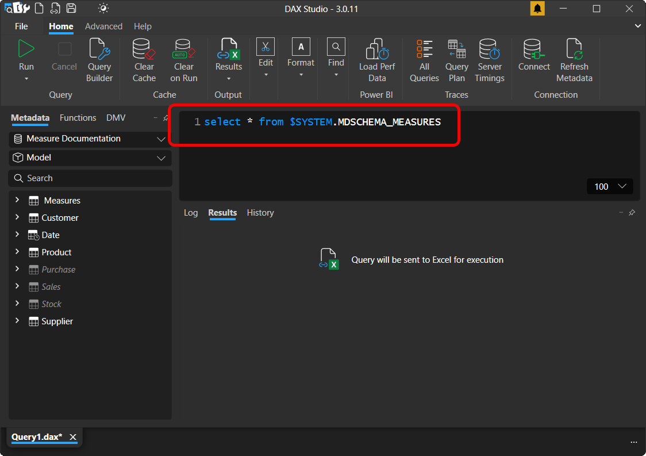Expand the Results output dropdown arrow
The width and height of the screenshot is (646, 456).
pyautogui.click(x=229, y=79)
